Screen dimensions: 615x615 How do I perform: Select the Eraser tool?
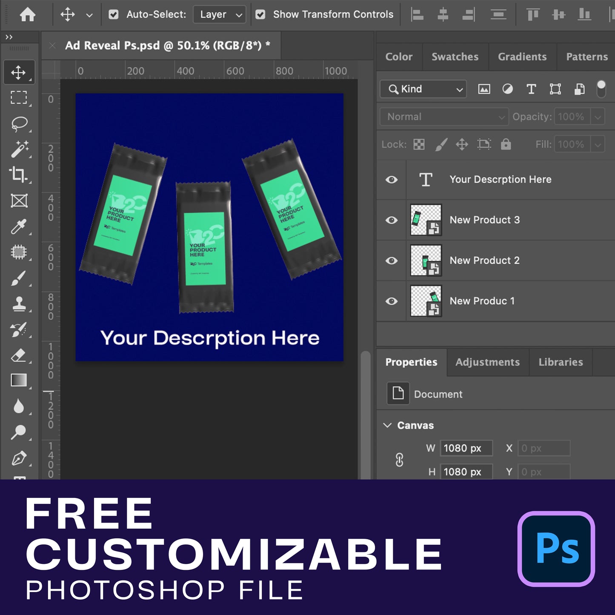point(19,355)
